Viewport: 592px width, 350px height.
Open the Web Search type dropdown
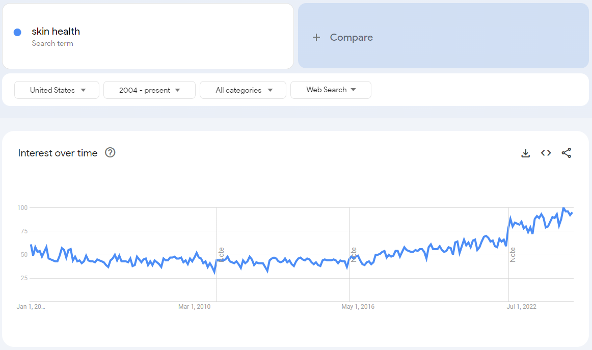(331, 90)
